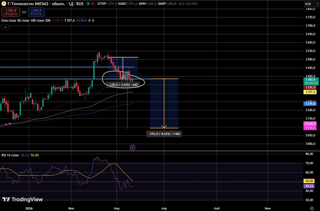Click the 2026 label on time axis

tap(29, 208)
